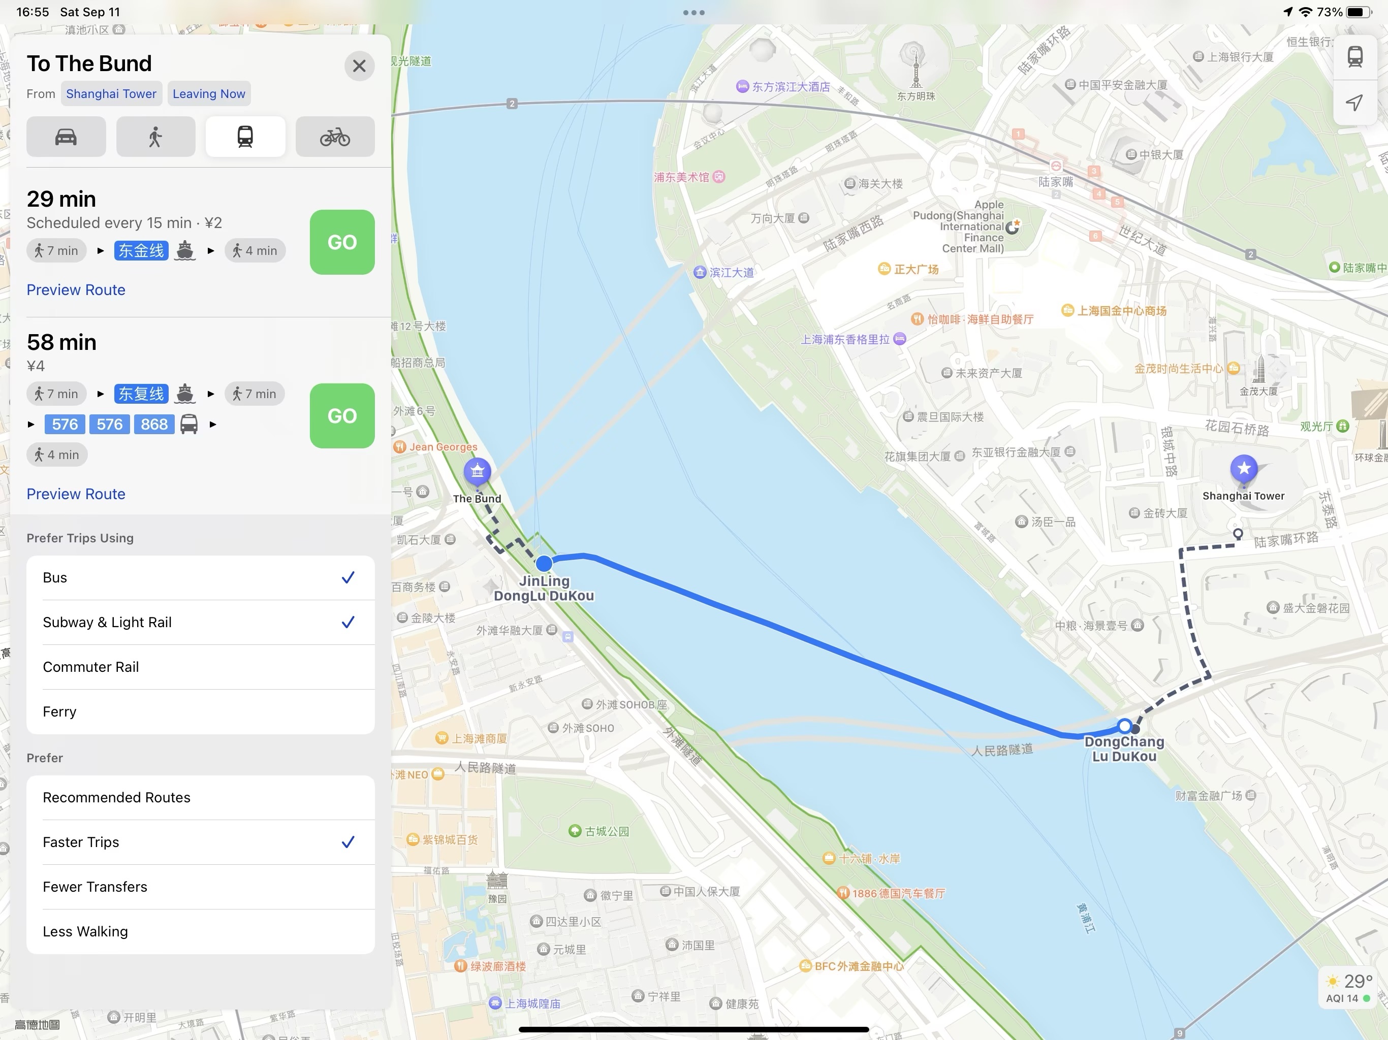
Task: Select the transit directions train icon
Action: pyautogui.click(x=245, y=137)
